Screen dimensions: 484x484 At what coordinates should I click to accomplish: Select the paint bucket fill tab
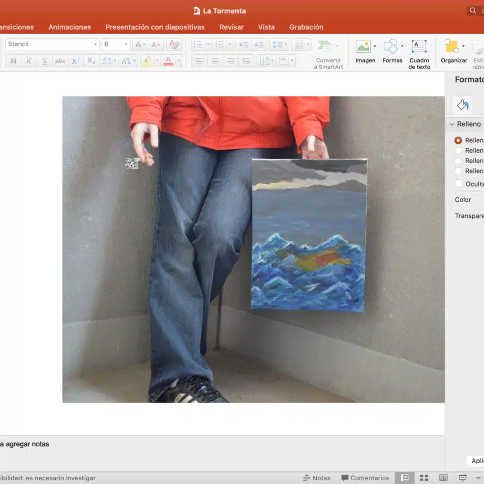click(x=462, y=105)
